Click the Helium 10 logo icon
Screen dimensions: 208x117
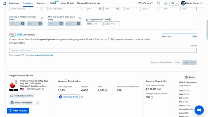click(4, 3)
